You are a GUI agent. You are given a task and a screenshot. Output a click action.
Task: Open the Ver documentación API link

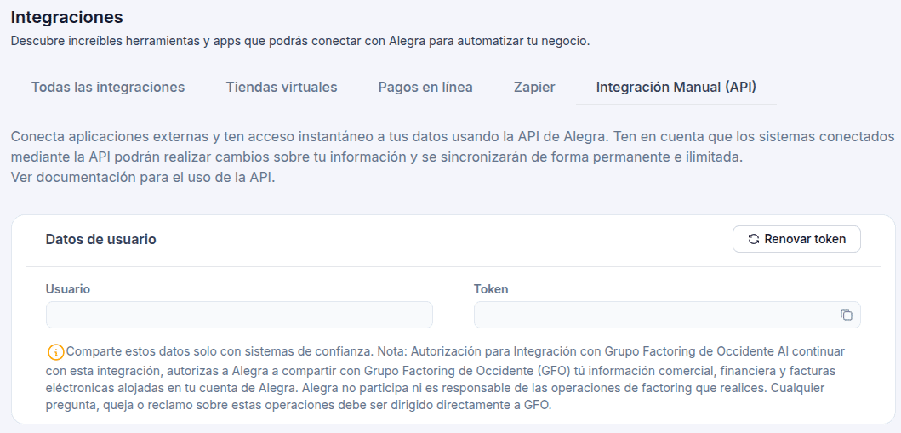point(143,178)
